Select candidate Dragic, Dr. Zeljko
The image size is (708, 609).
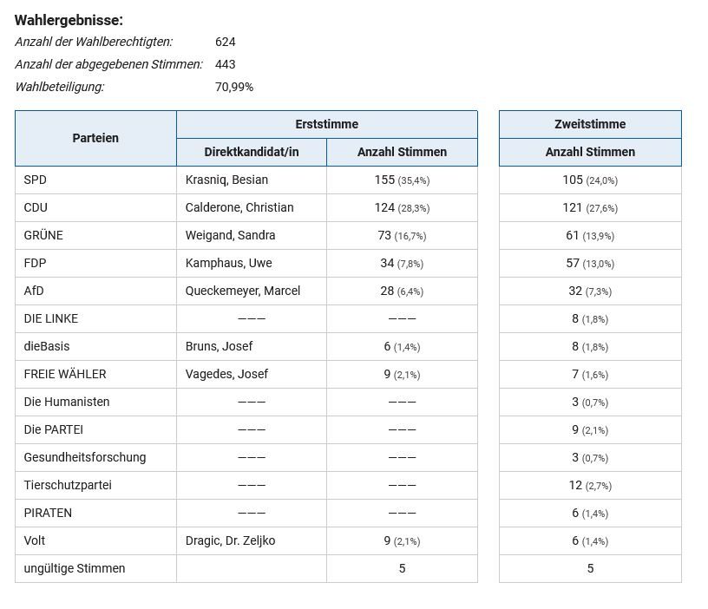click(230, 540)
